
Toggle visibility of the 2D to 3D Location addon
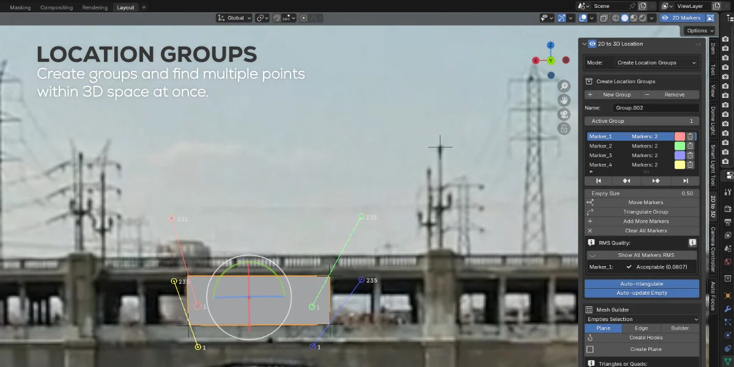pyautogui.click(x=592, y=43)
